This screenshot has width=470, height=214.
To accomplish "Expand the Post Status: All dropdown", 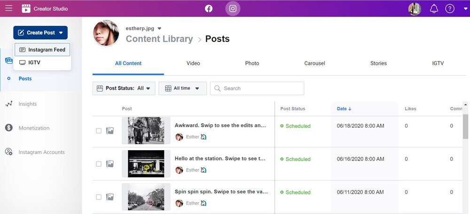I will click(x=124, y=88).
